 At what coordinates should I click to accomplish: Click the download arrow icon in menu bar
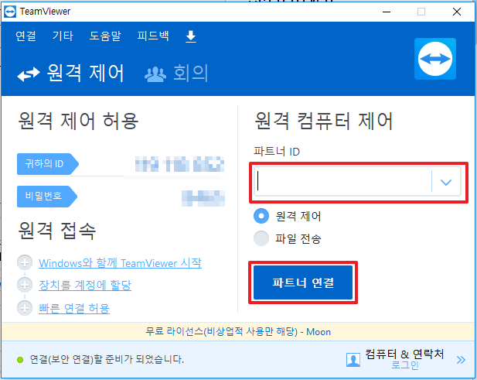(191, 36)
